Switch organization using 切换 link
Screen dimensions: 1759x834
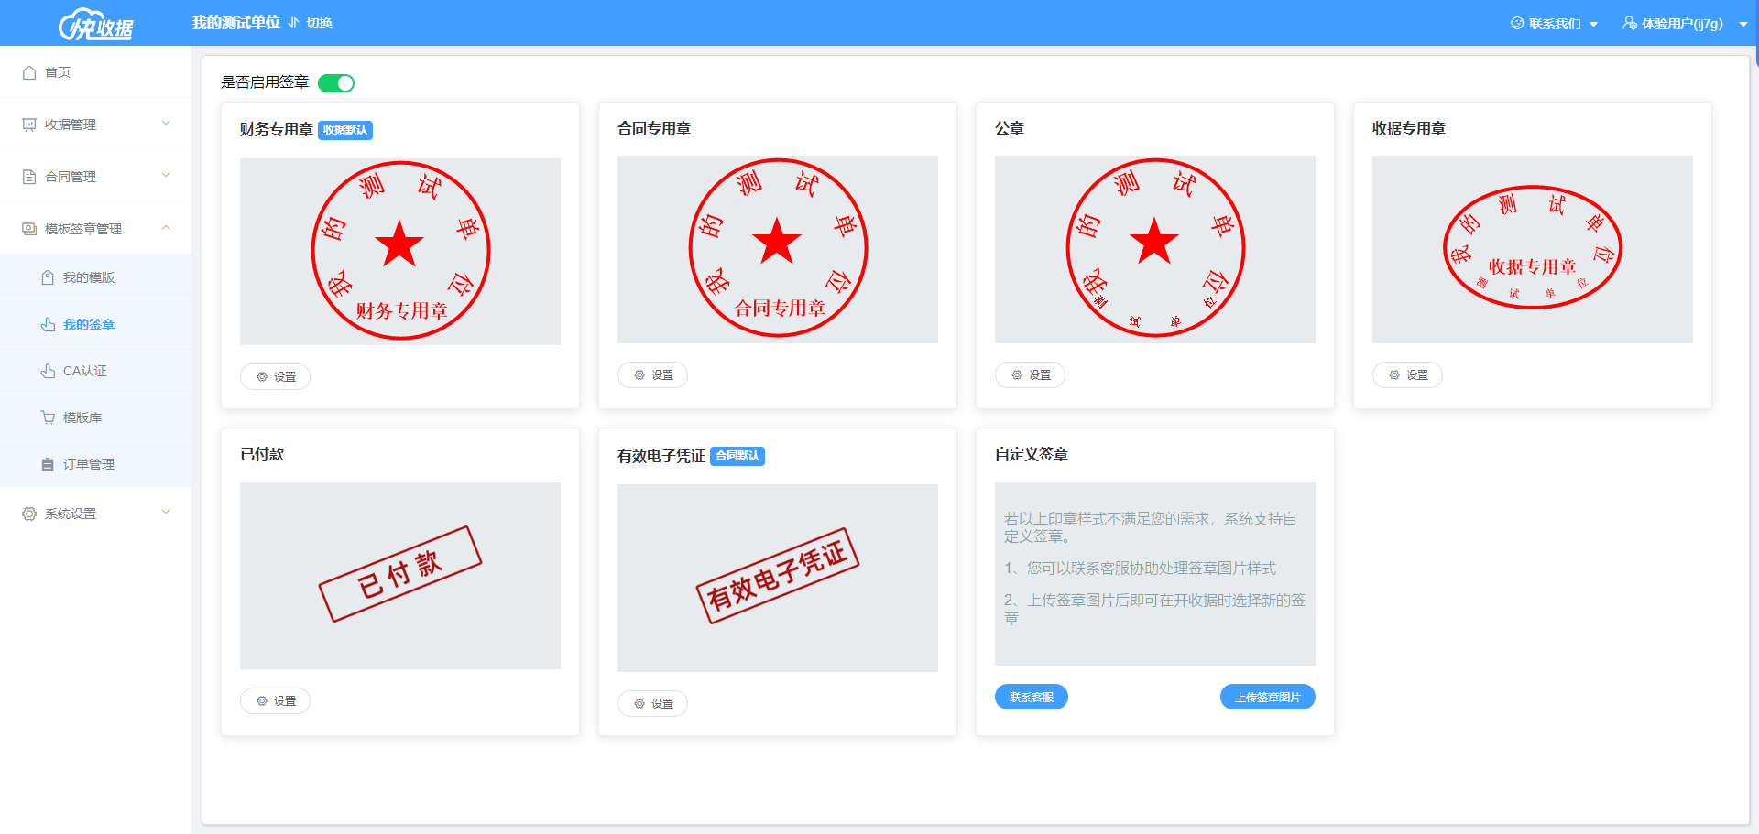[311, 23]
